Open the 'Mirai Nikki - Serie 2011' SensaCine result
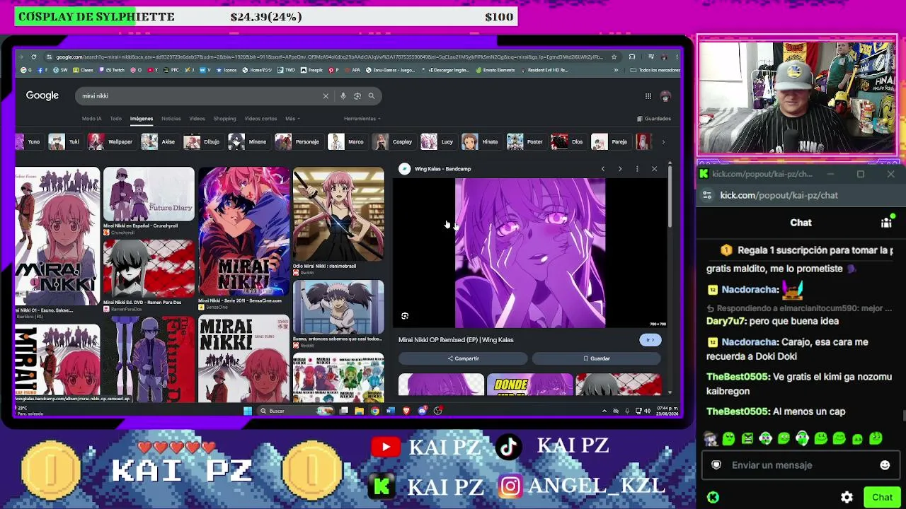 243,230
